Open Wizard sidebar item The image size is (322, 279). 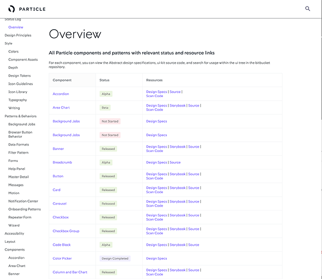pos(14,225)
